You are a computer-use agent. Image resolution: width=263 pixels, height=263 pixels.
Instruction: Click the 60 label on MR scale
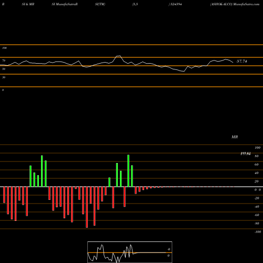click(257, 165)
